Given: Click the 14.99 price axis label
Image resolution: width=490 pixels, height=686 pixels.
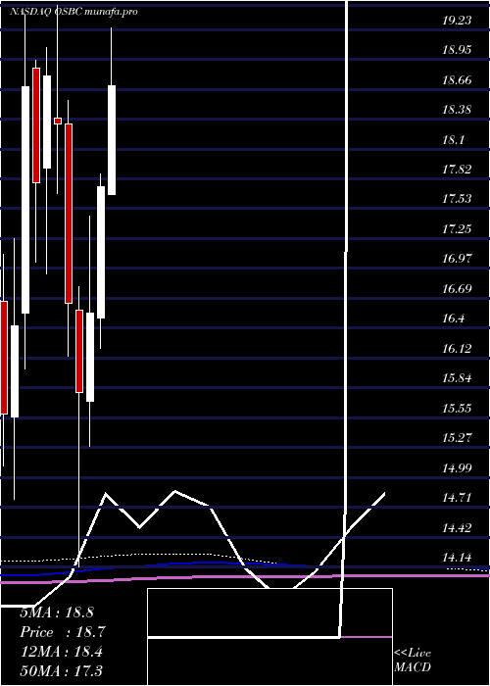Looking at the screenshot, I should [x=457, y=468].
